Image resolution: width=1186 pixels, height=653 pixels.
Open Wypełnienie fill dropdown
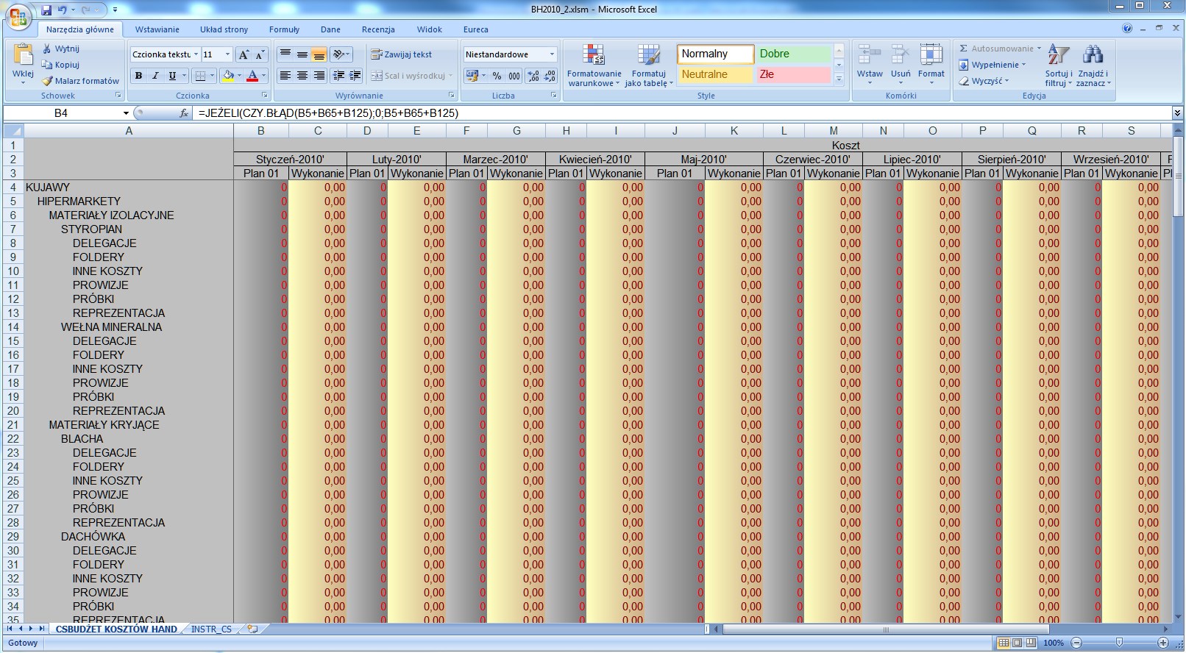click(x=993, y=65)
